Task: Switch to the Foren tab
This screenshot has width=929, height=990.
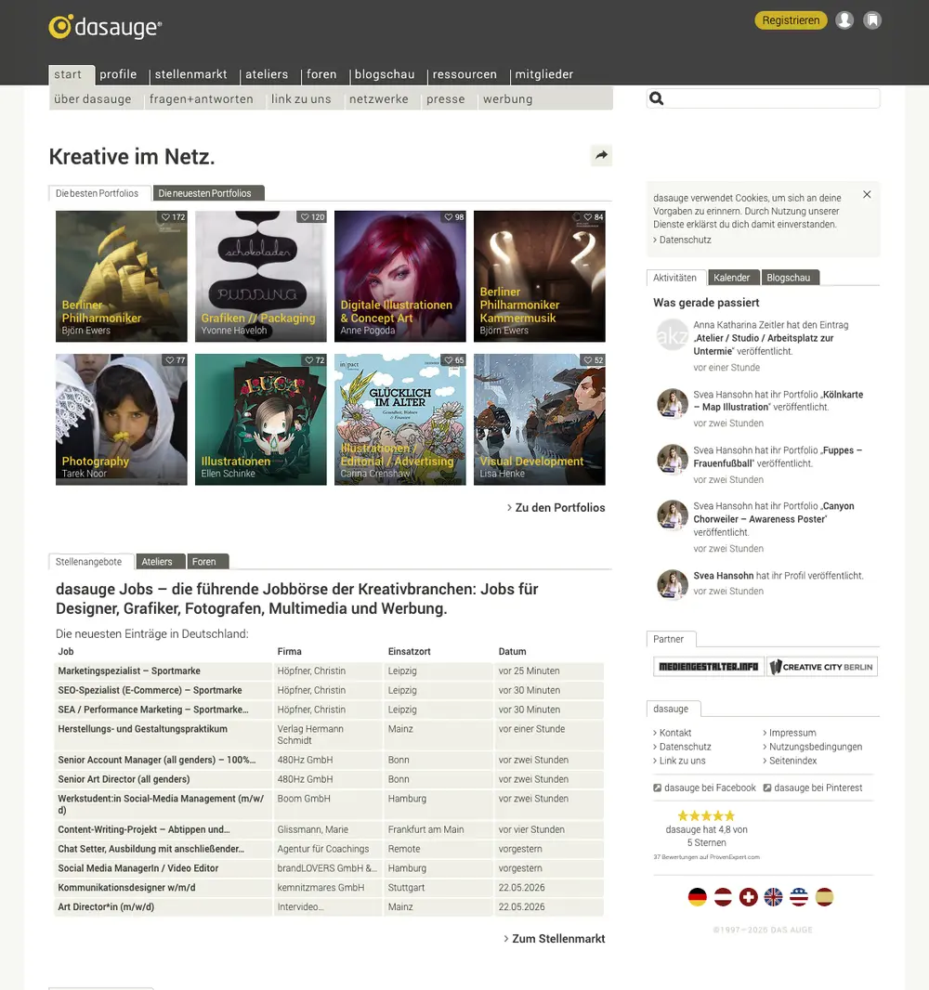Action: [x=208, y=561]
